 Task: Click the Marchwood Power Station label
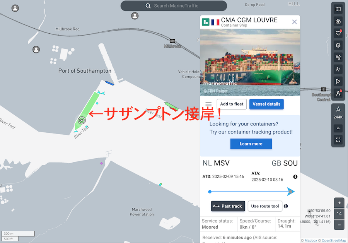tap(142, 212)
